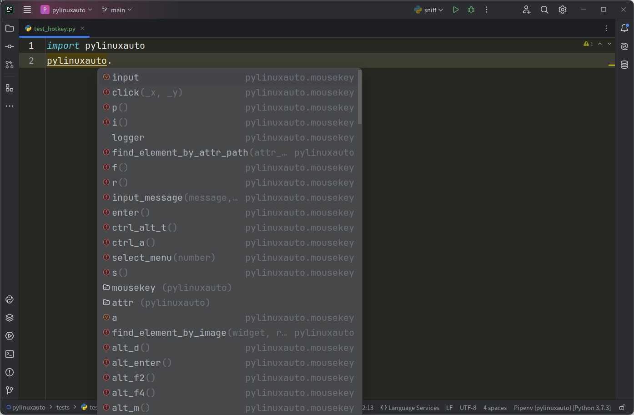This screenshot has height=415, width=634.
Task: Click the completion popup scrollbar thumb
Action: click(360, 96)
